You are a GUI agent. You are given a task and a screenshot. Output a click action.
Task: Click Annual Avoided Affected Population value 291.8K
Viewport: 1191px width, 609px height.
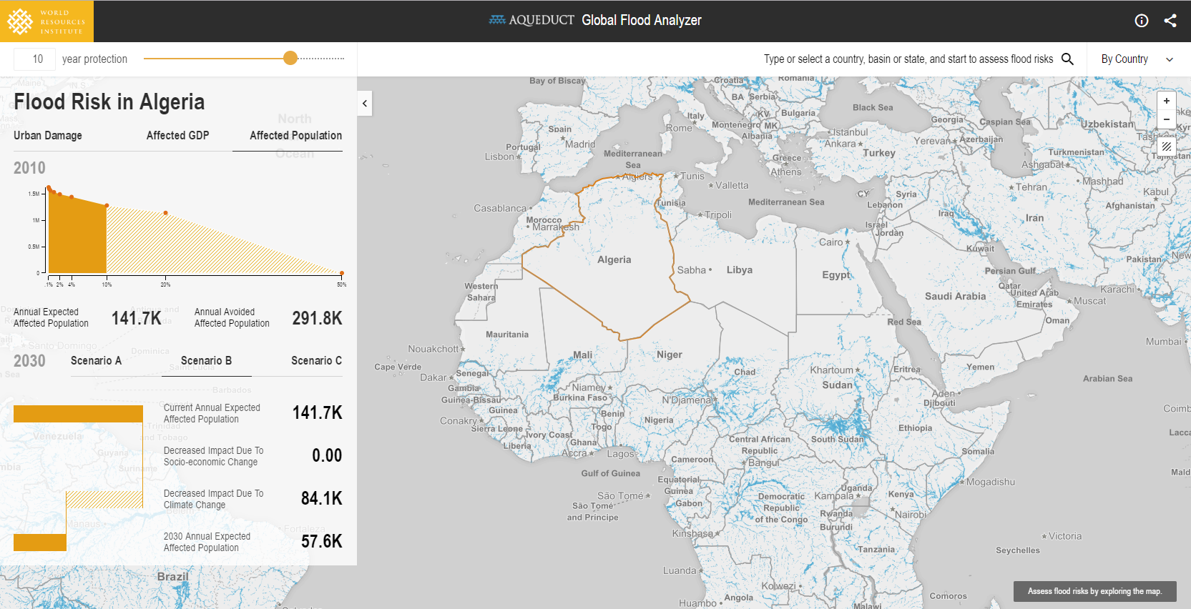[x=317, y=318]
